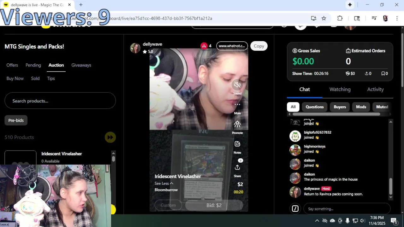Click in the Search products field
The image size is (404, 227).
pyautogui.click(x=60, y=101)
